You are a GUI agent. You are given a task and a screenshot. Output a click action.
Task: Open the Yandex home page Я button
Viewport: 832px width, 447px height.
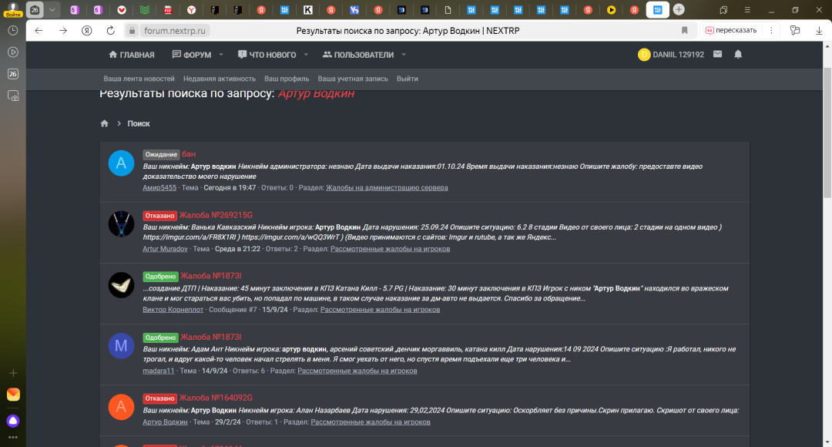point(87,31)
